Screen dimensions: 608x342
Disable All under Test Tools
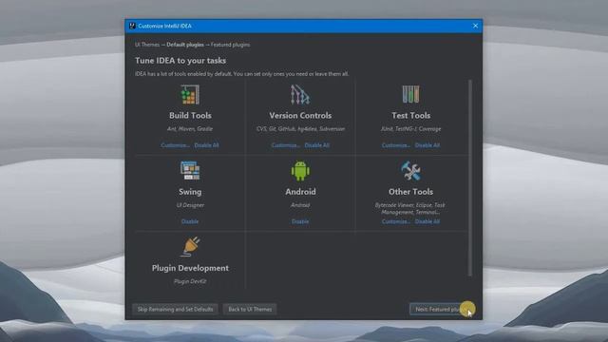click(x=427, y=145)
